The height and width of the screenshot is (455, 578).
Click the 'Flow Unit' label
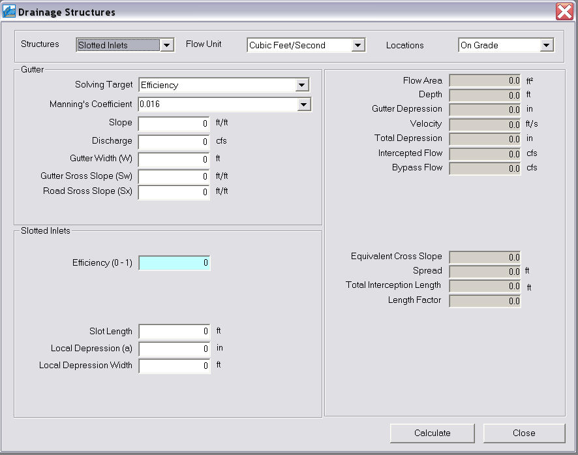[x=204, y=44]
